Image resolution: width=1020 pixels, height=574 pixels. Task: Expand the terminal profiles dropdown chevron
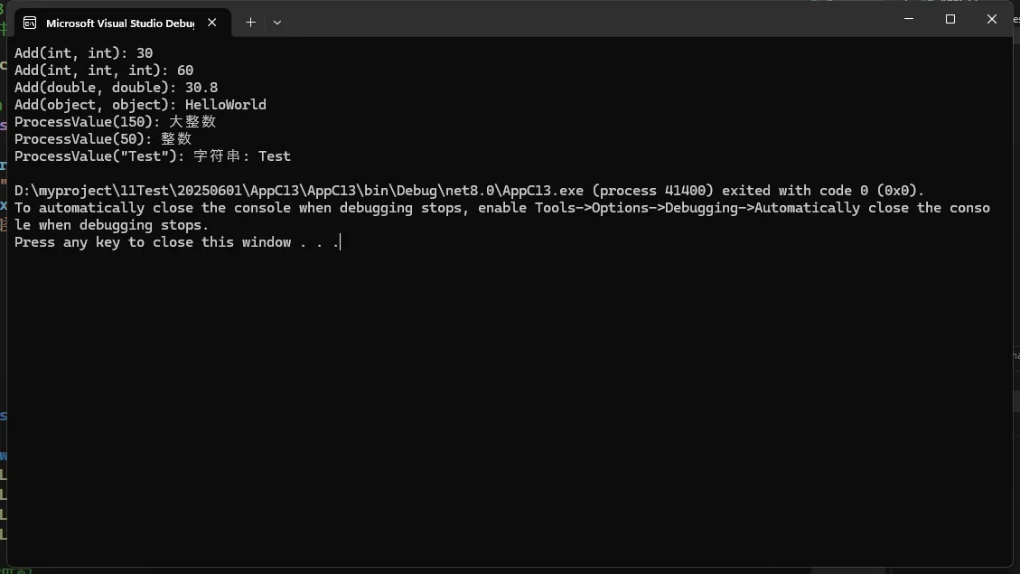[x=277, y=23]
